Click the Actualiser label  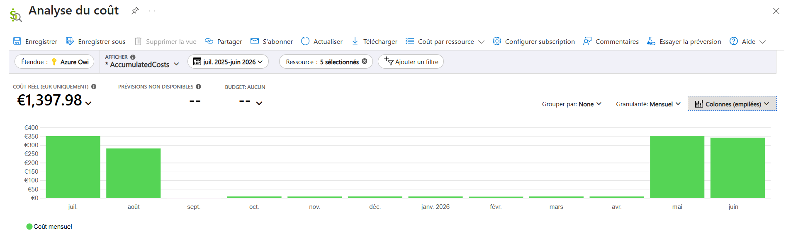pyautogui.click(x=328, y=41)
